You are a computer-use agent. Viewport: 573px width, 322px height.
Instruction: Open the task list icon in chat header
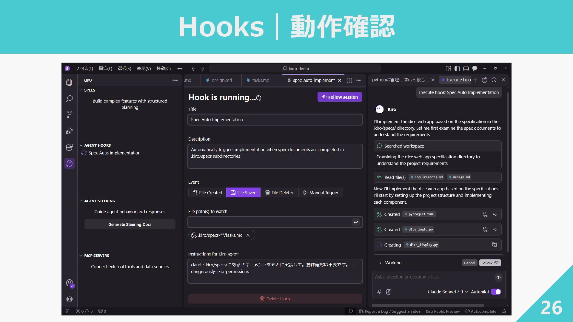pos(485,80)
